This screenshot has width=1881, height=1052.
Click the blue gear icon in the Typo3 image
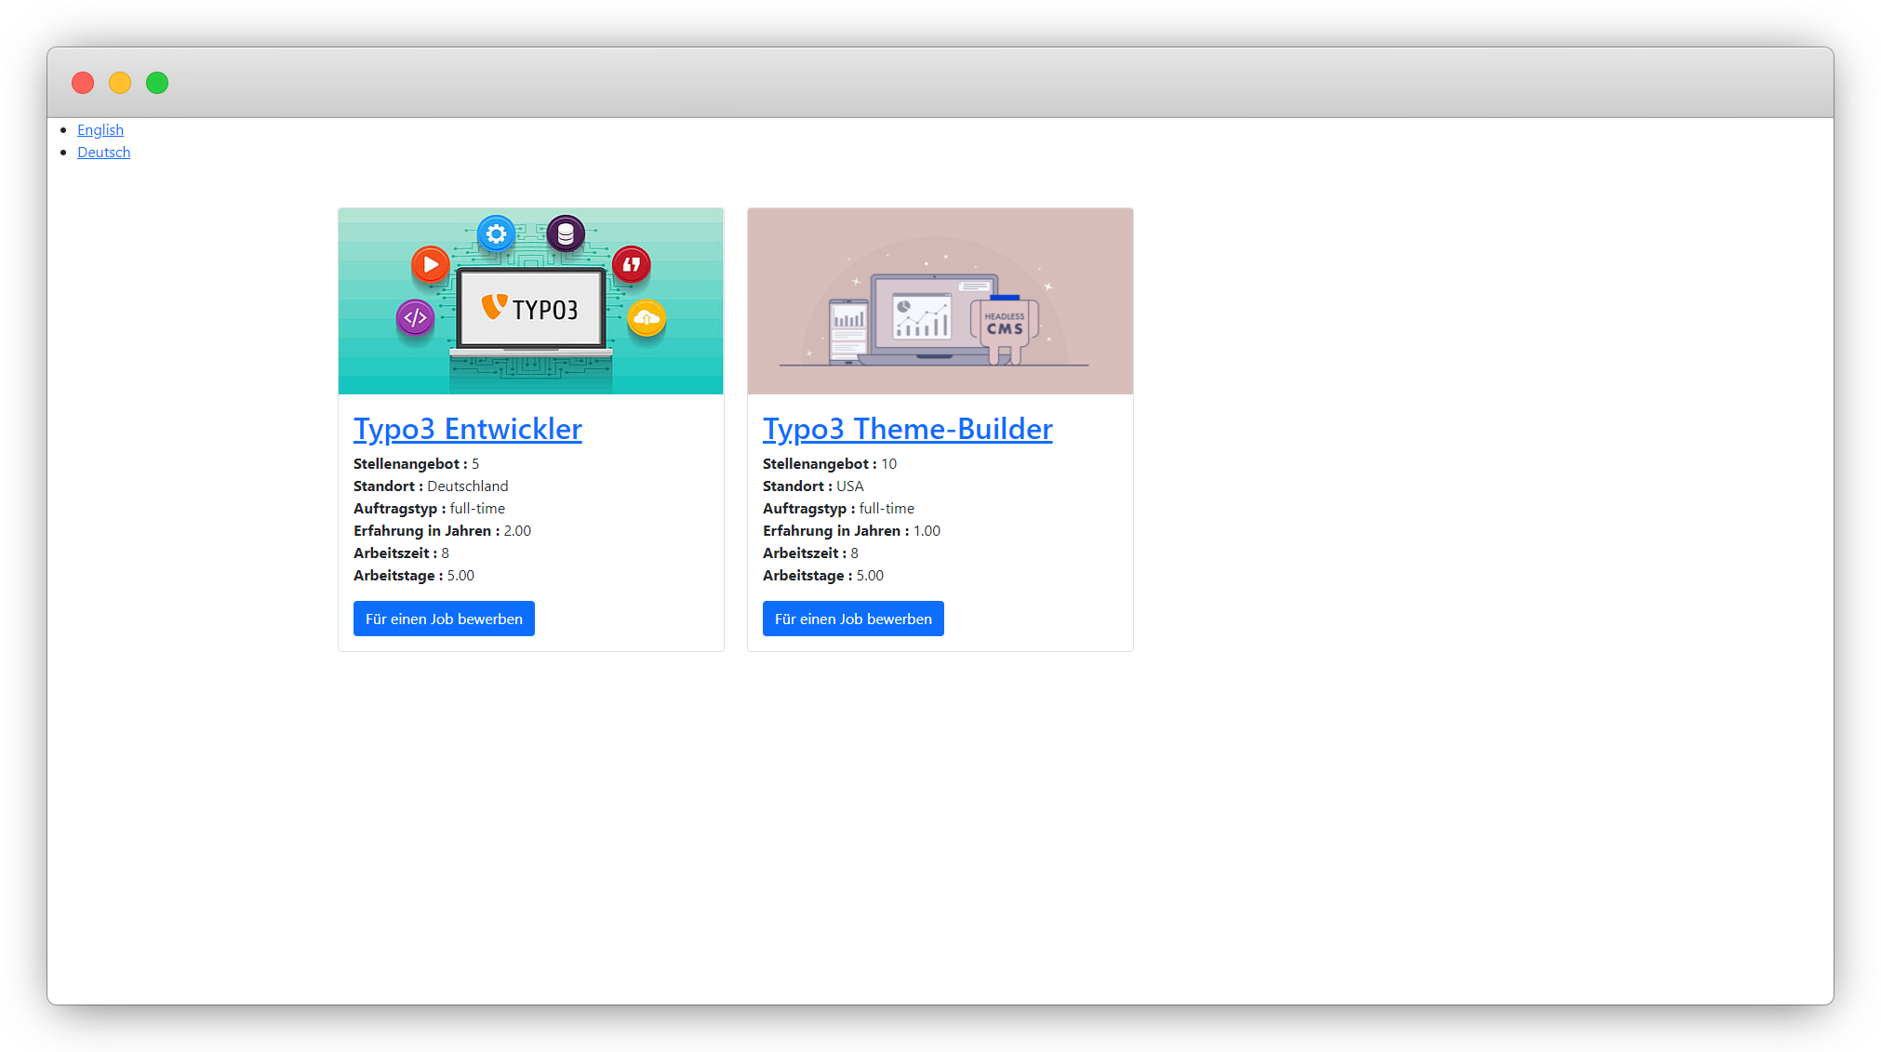coord(496,233)
